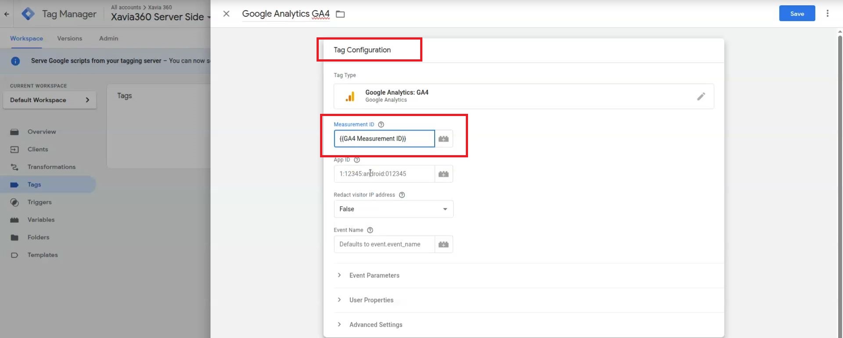Click the Event Name input field
Viewport: 843px width, 338px height.
[x=384, y=244]
